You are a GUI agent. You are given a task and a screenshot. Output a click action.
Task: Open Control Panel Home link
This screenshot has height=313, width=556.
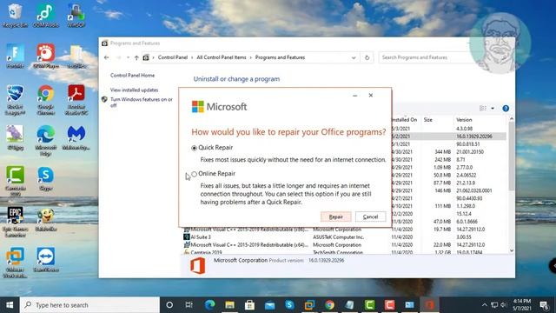point(132,76)
